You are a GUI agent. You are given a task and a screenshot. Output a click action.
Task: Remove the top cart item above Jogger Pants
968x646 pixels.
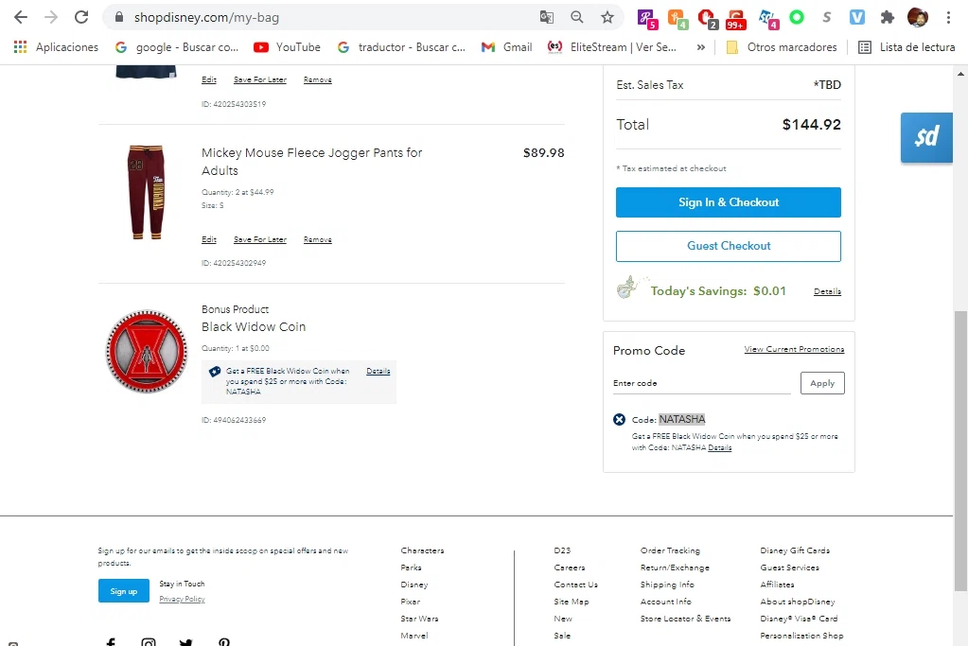coord(317,79)
